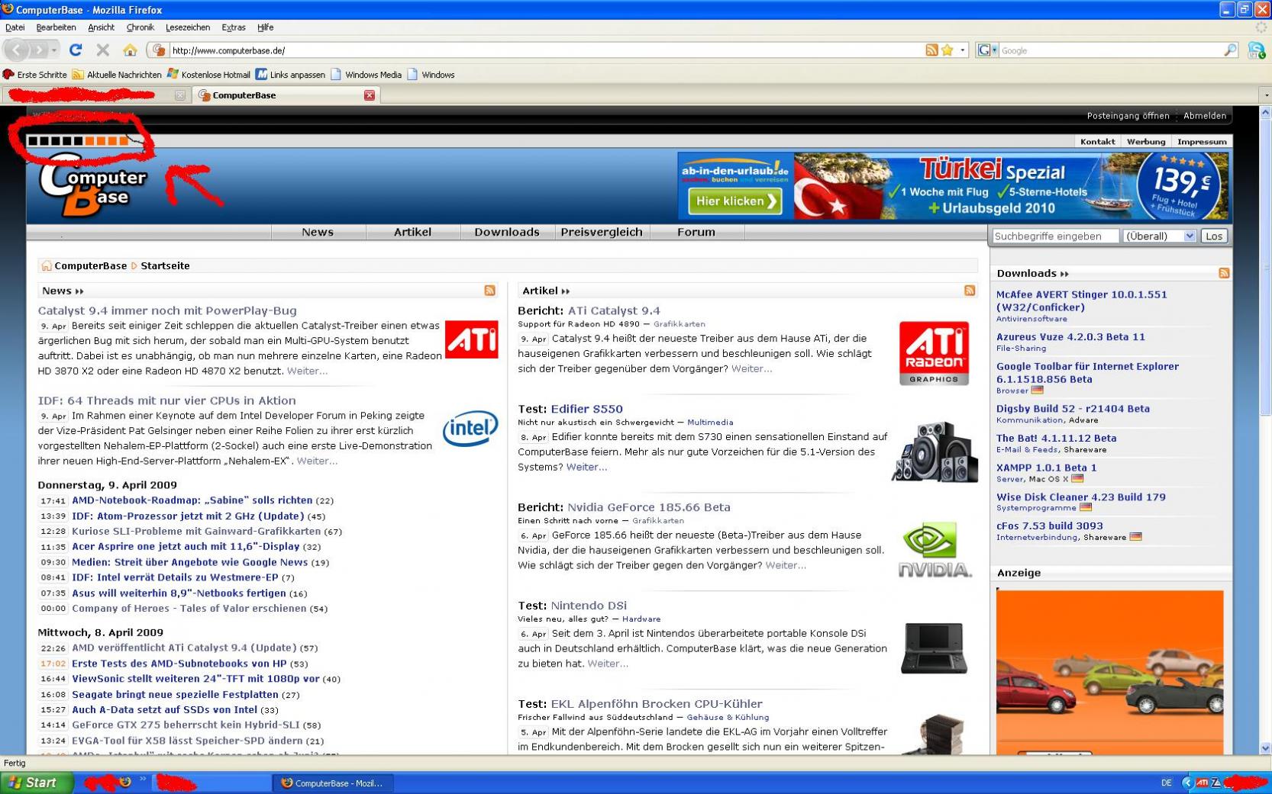Screen dimensions: 1272x794
Task: Open the Kostenlose Hotmail bookmark
Action: pyautogui.click(x=208, y=75)
